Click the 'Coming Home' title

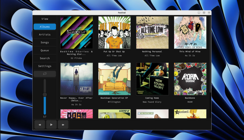(152, 98)
